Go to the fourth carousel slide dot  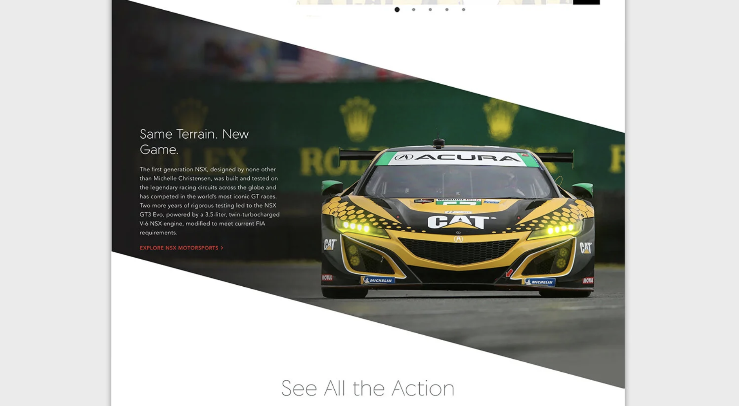click(x=447, y=9)
